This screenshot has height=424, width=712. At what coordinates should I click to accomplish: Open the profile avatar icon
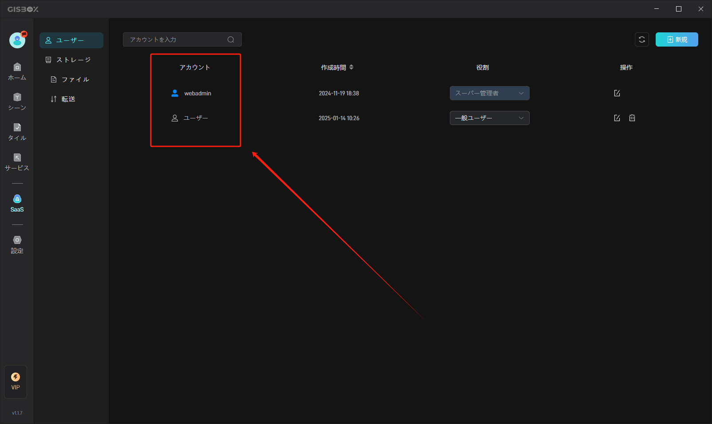click(x=17, y=40)
